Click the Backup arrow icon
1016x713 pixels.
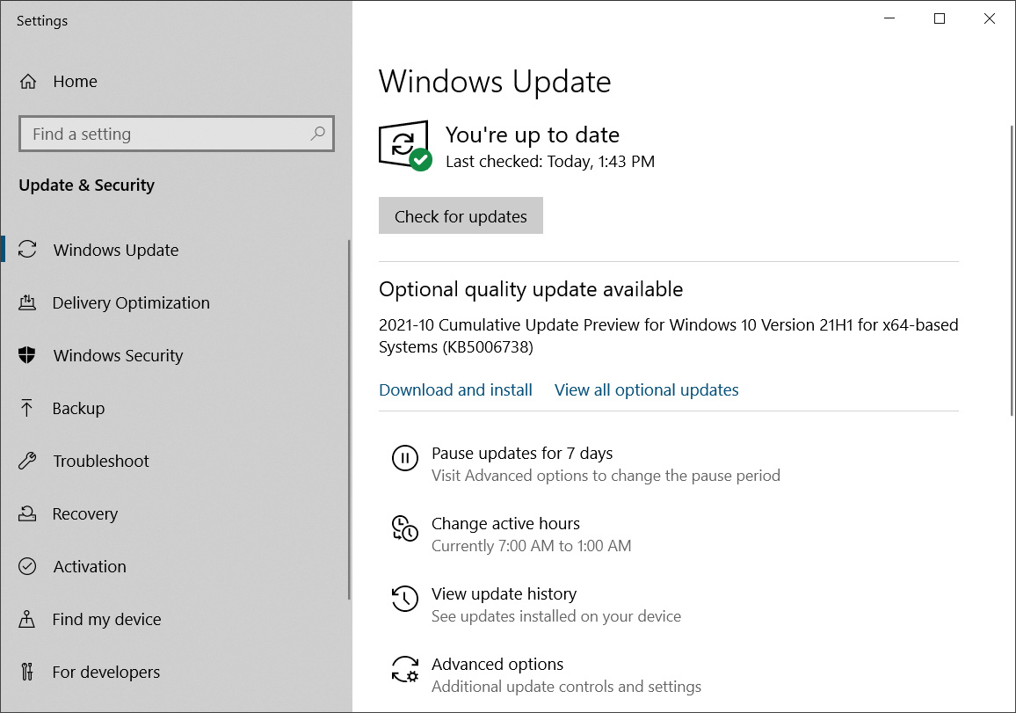pos(27,409)
